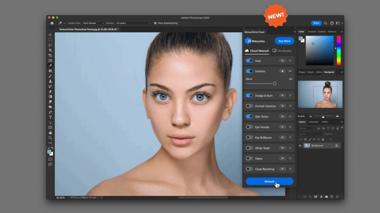Select the Crop tool
380x213 pixels.
50,55
